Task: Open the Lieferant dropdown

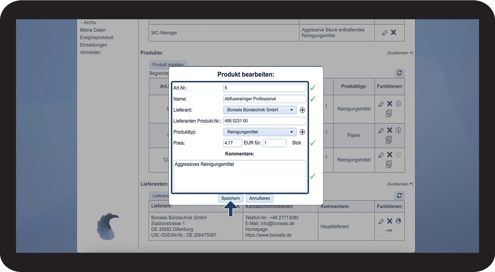Action: click(x=260, y=110)
